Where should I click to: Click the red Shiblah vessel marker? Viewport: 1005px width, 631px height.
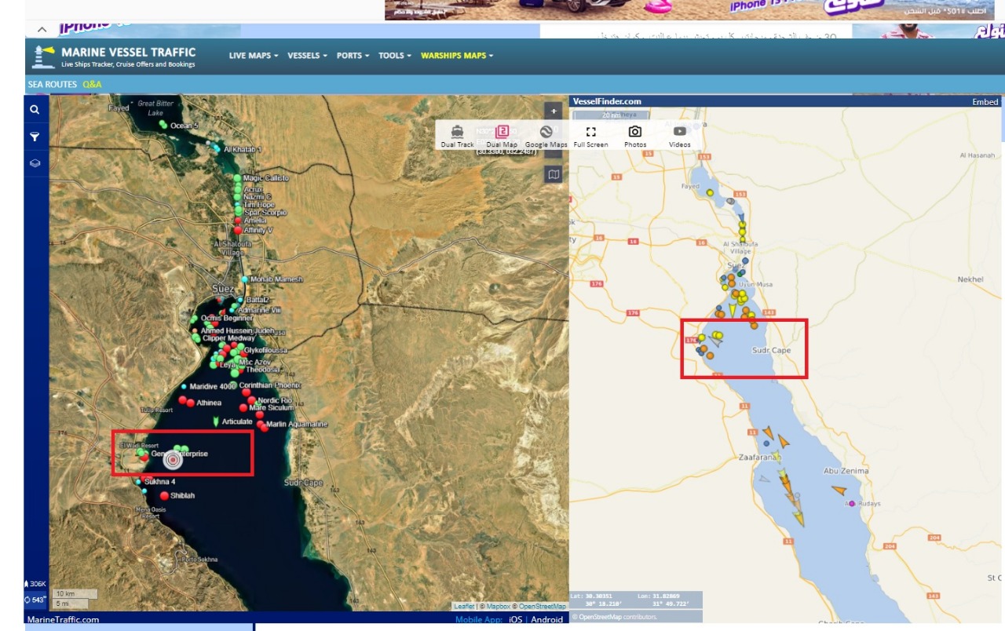point(164,495)
